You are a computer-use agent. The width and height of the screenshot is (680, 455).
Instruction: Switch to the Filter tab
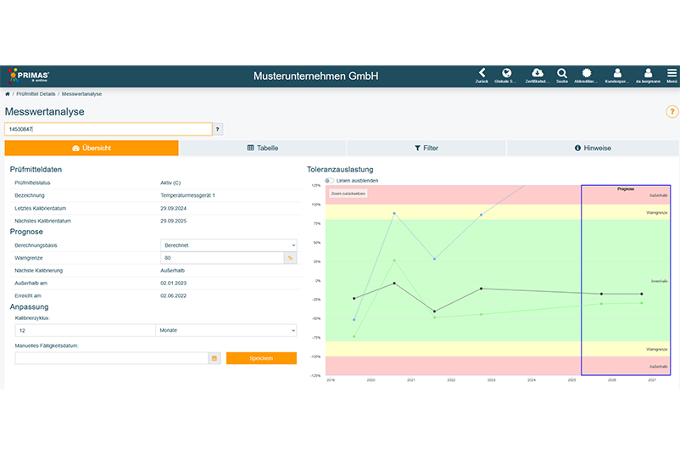pyautogui.click(x=426, y=148)
